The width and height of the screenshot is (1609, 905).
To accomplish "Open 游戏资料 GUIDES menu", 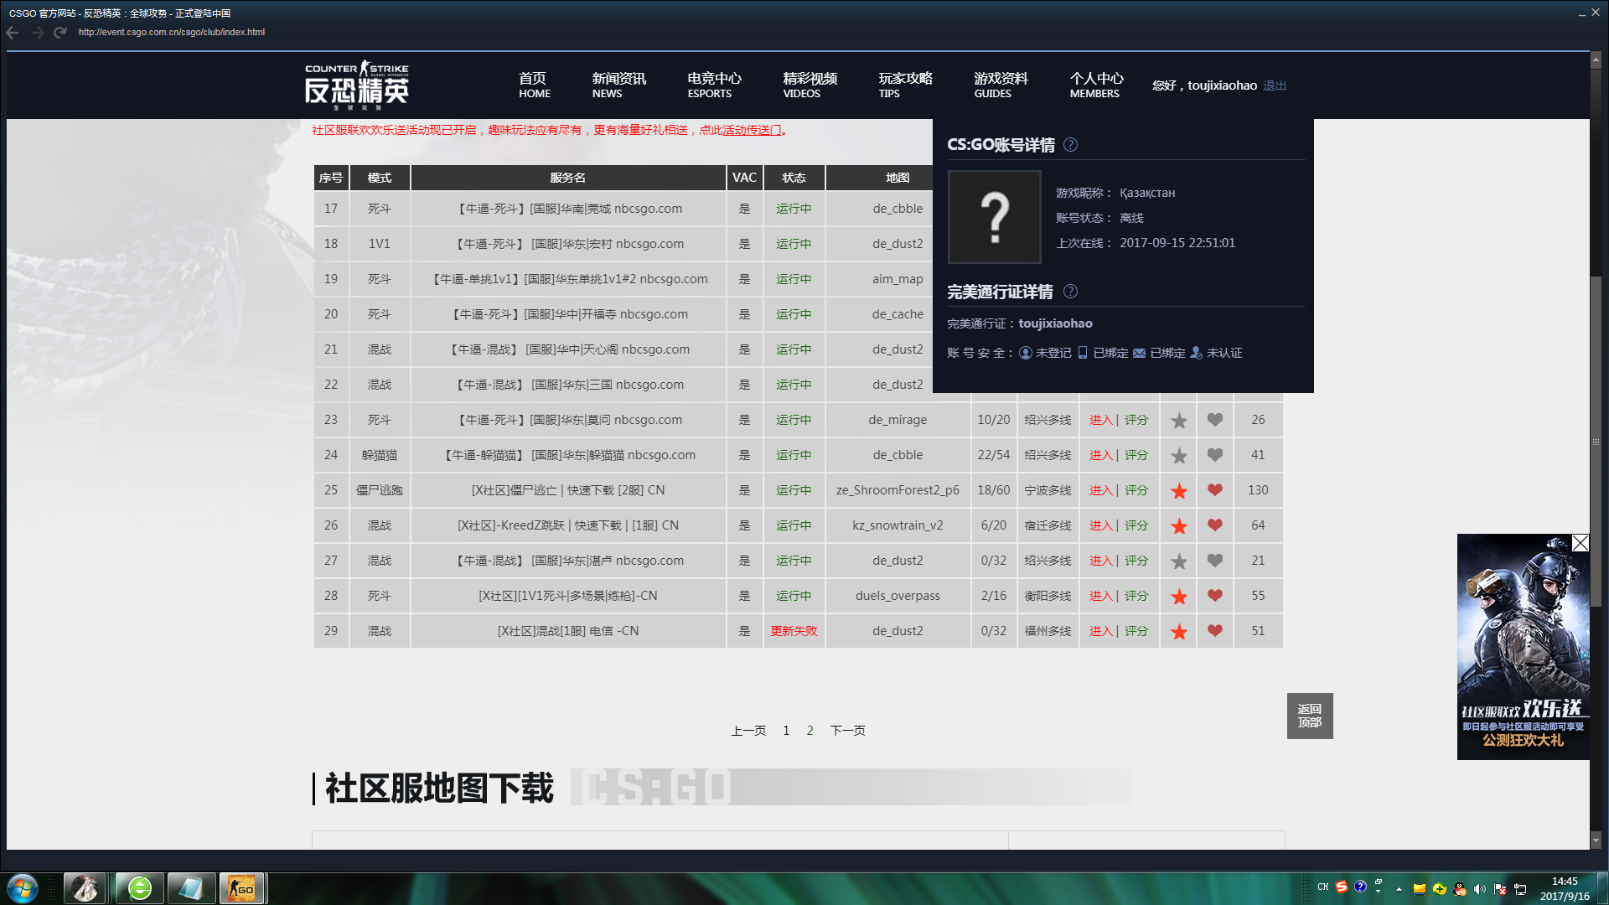I will pos(1000,85).
